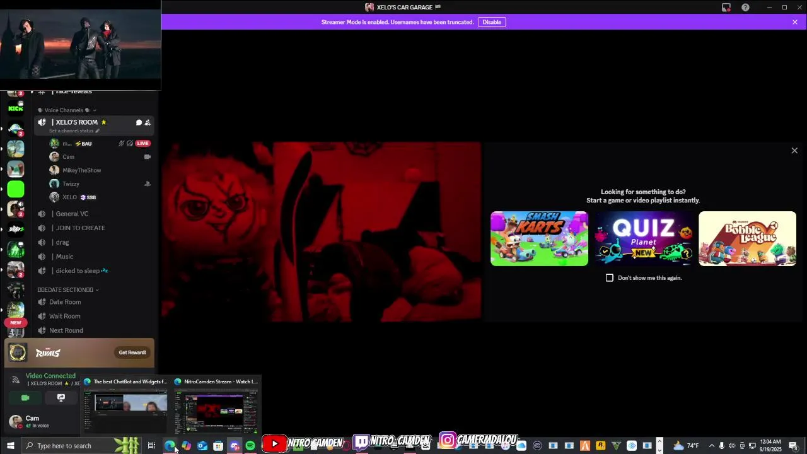807x454 pixels.
Task: Open the FiveM orange taskbar icon
Action: point(585,446)
